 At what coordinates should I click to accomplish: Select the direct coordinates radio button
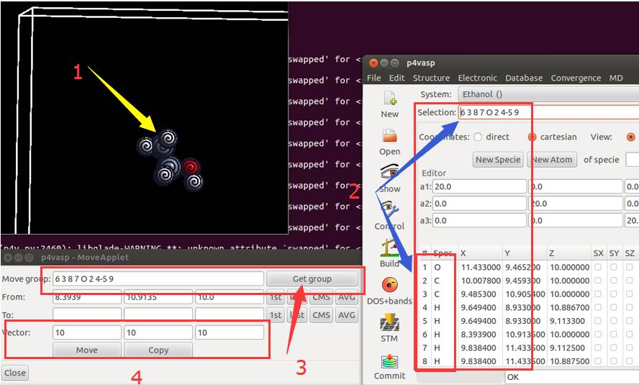coord(479,137)
